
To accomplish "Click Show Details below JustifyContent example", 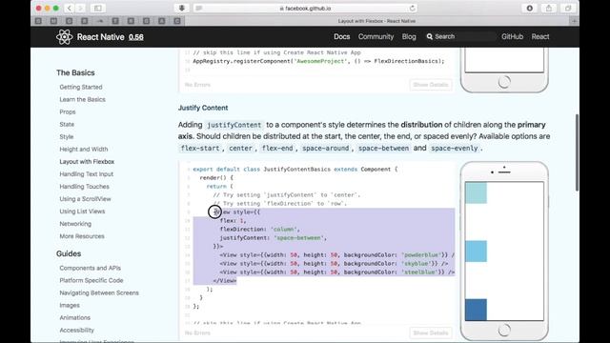I will pos(431,333).
